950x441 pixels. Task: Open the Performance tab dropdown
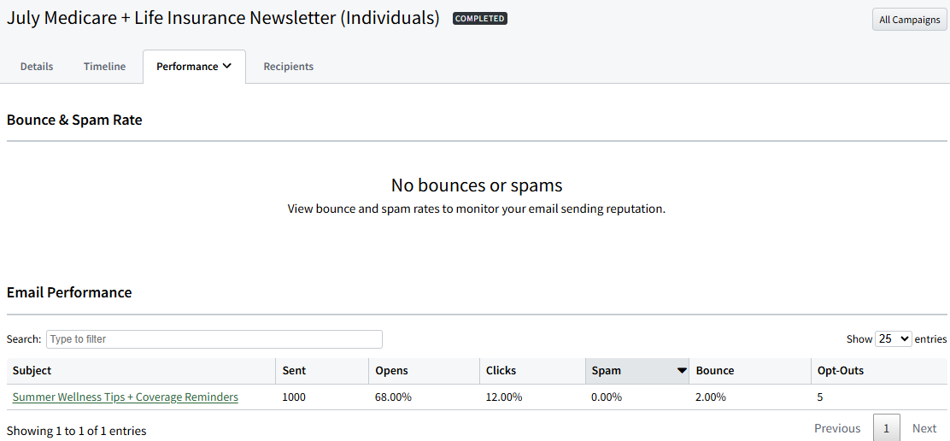tap(194, 67)
